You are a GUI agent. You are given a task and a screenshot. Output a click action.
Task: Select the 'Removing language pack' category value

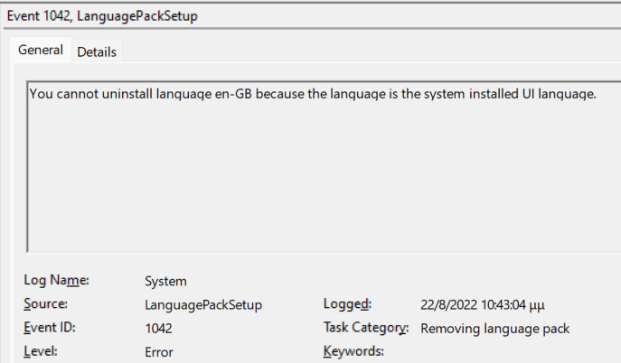point(494,329)
